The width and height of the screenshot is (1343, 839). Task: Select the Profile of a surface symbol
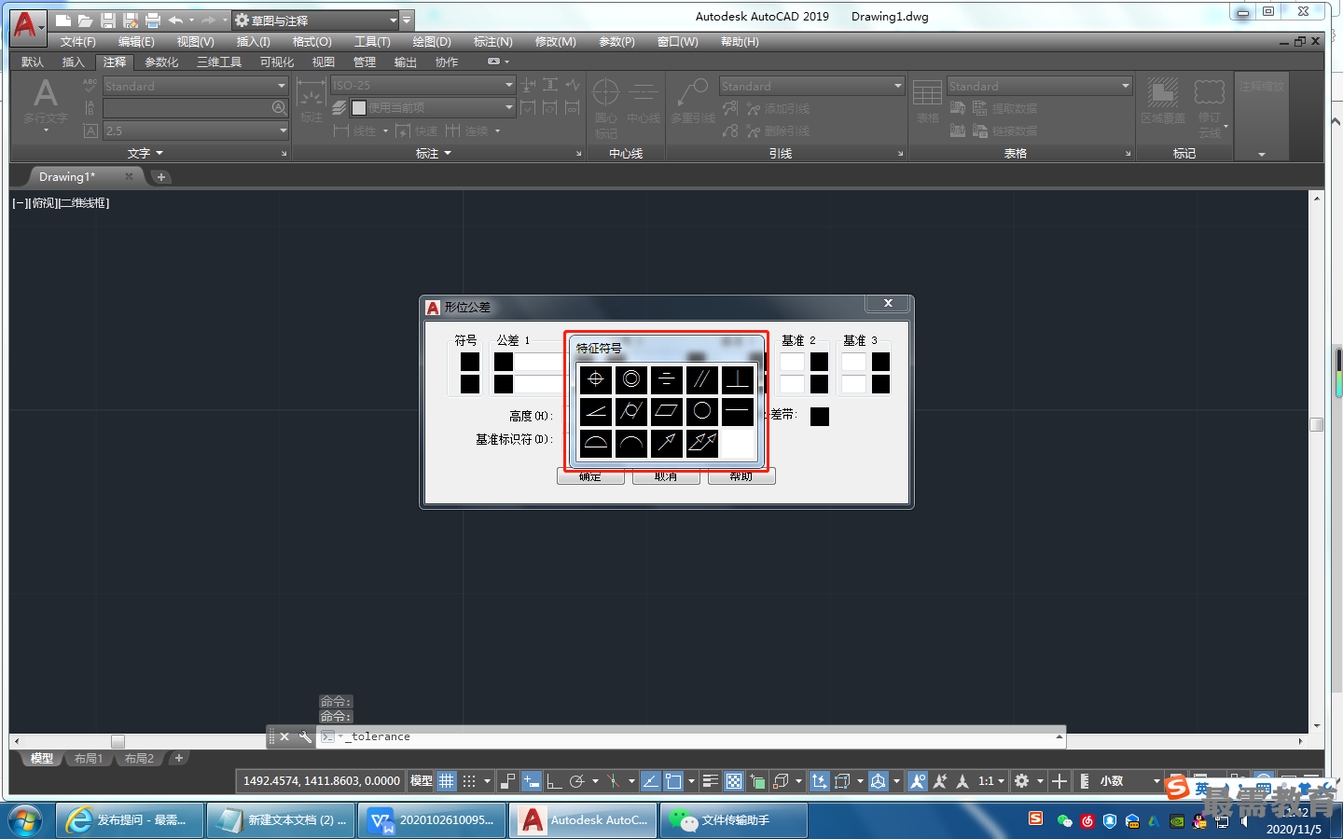point(595,443)
